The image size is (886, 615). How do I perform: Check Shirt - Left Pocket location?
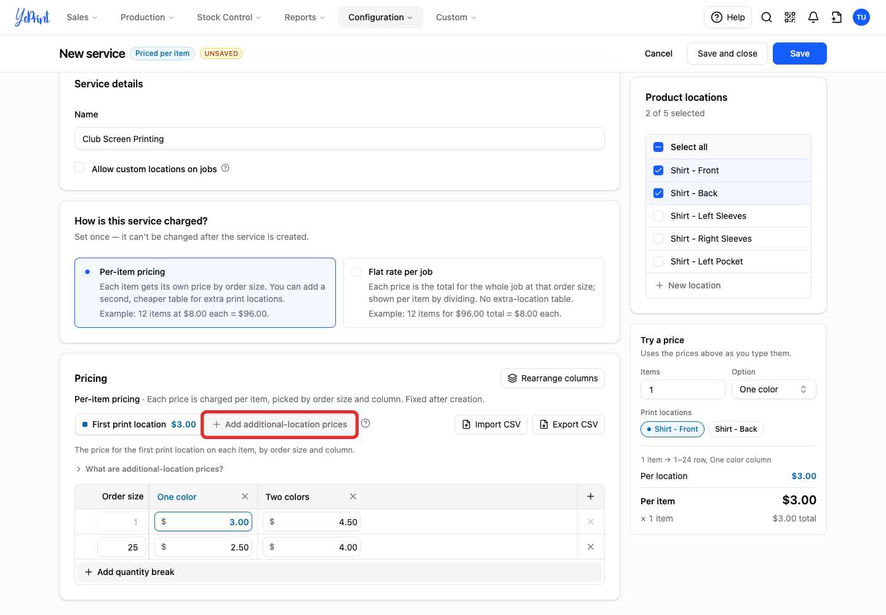click(658, 261)
